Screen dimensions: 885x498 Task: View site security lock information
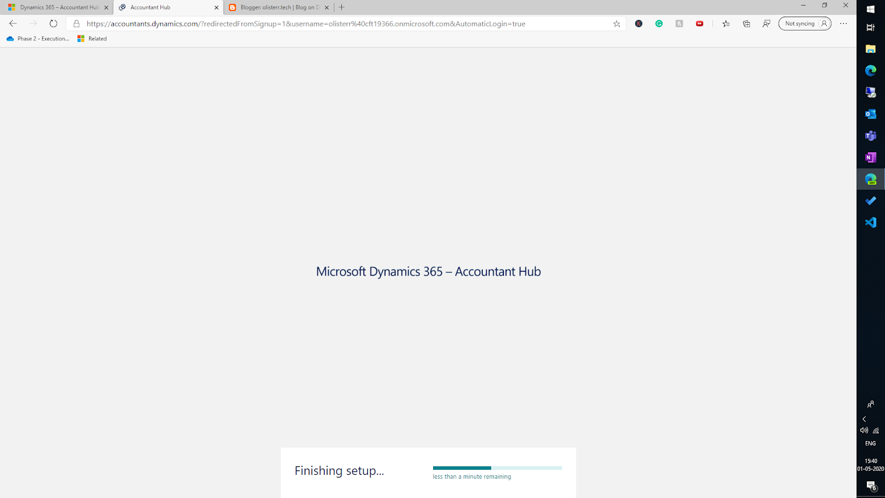click(x=76, y=24)
